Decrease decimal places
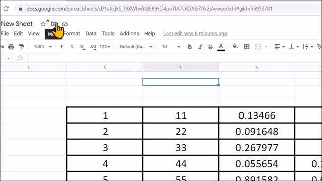This screenshot has width=322, height=181. tap(82, 47)
